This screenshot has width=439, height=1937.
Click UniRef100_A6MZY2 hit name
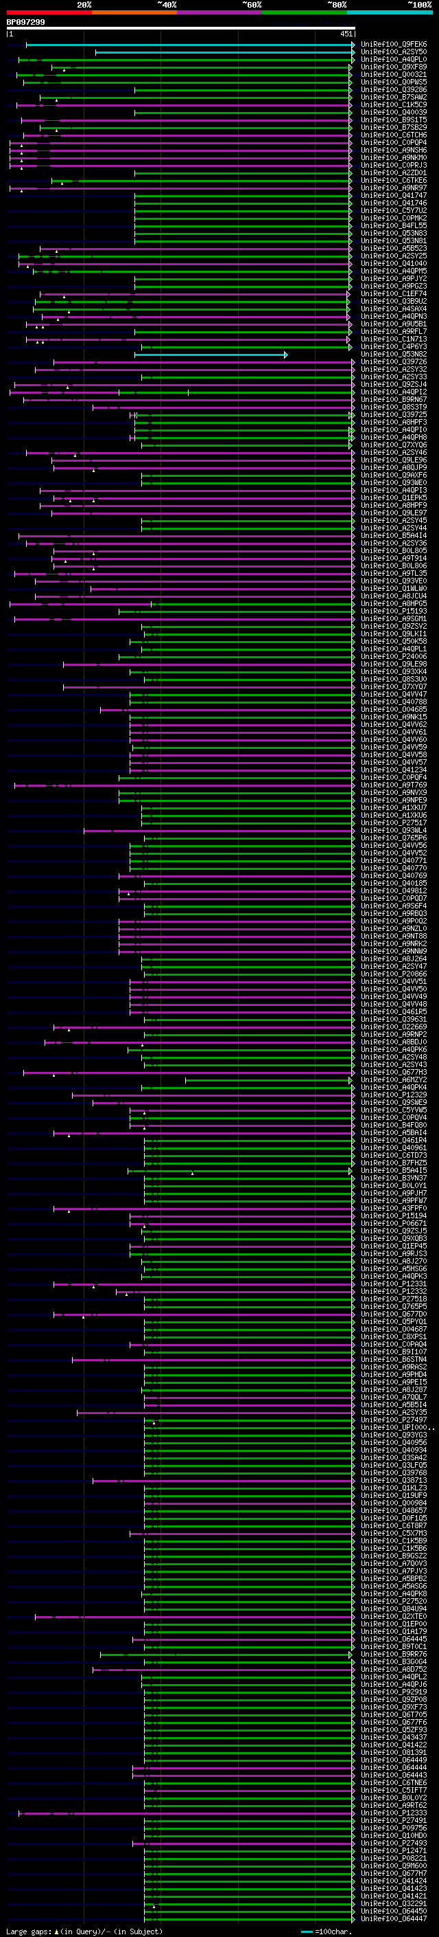point(394,1079)
